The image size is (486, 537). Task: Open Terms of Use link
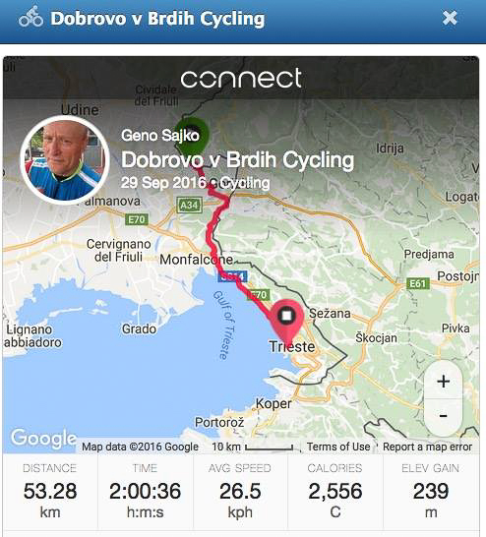click(338, 447)
